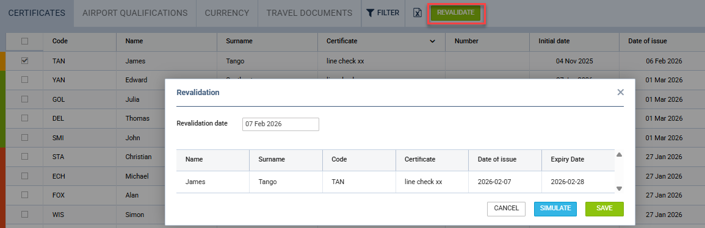Export table via Excel icon
This screenshot has height=228, width=705.
pyautogui.click(x=418, y=13)
